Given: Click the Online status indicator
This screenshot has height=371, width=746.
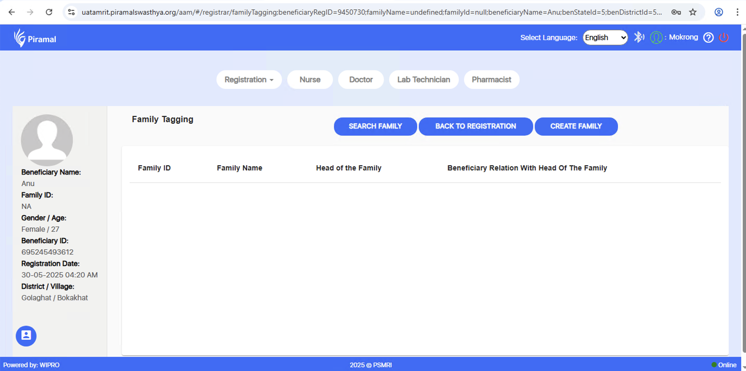Looking at the screenshot, I should point(724,365).
